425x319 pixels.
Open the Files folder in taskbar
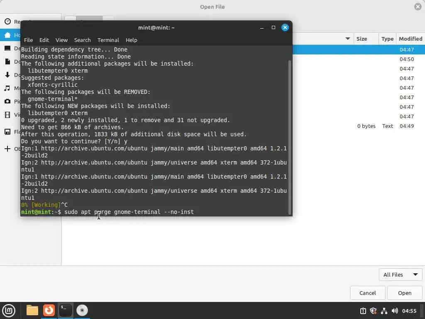[x=32, y=310]
